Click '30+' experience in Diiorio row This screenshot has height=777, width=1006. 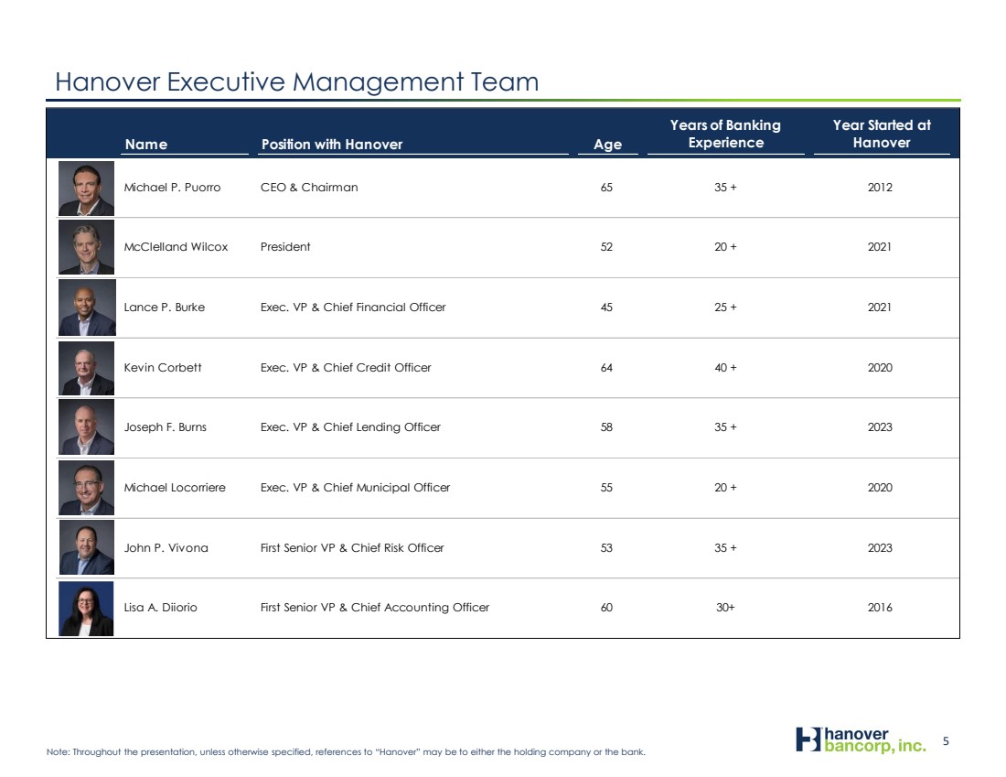click(725, 608)
